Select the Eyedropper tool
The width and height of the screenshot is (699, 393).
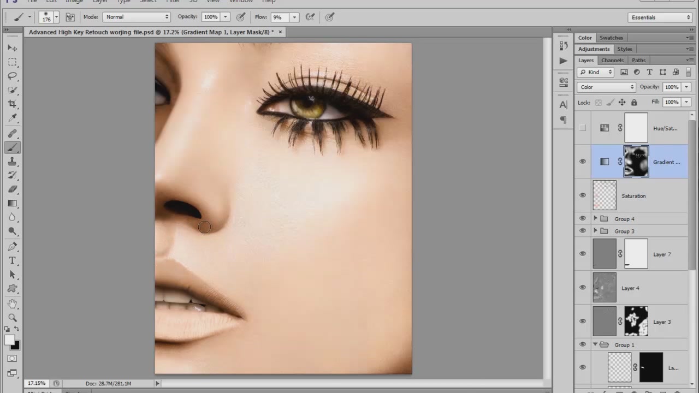tap(12, 118)
